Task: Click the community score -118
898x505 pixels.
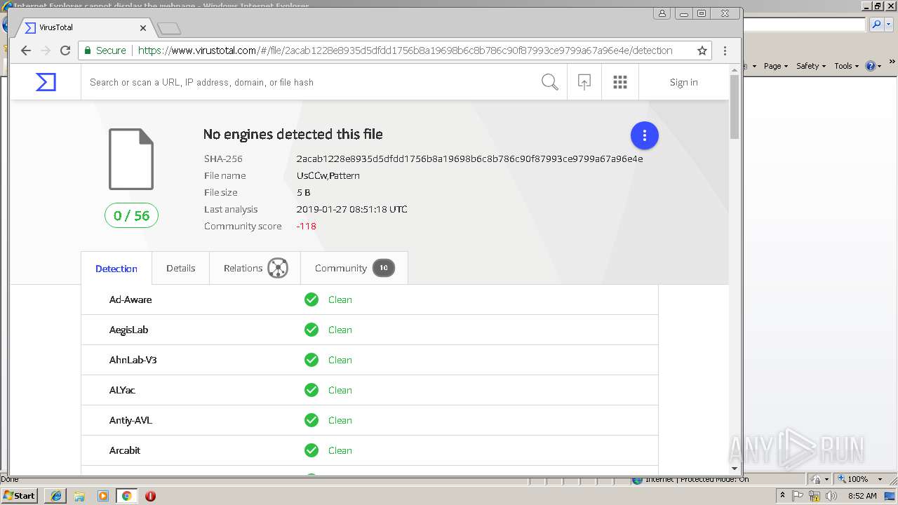Action: pyautogui.click(x=306, y=226)
